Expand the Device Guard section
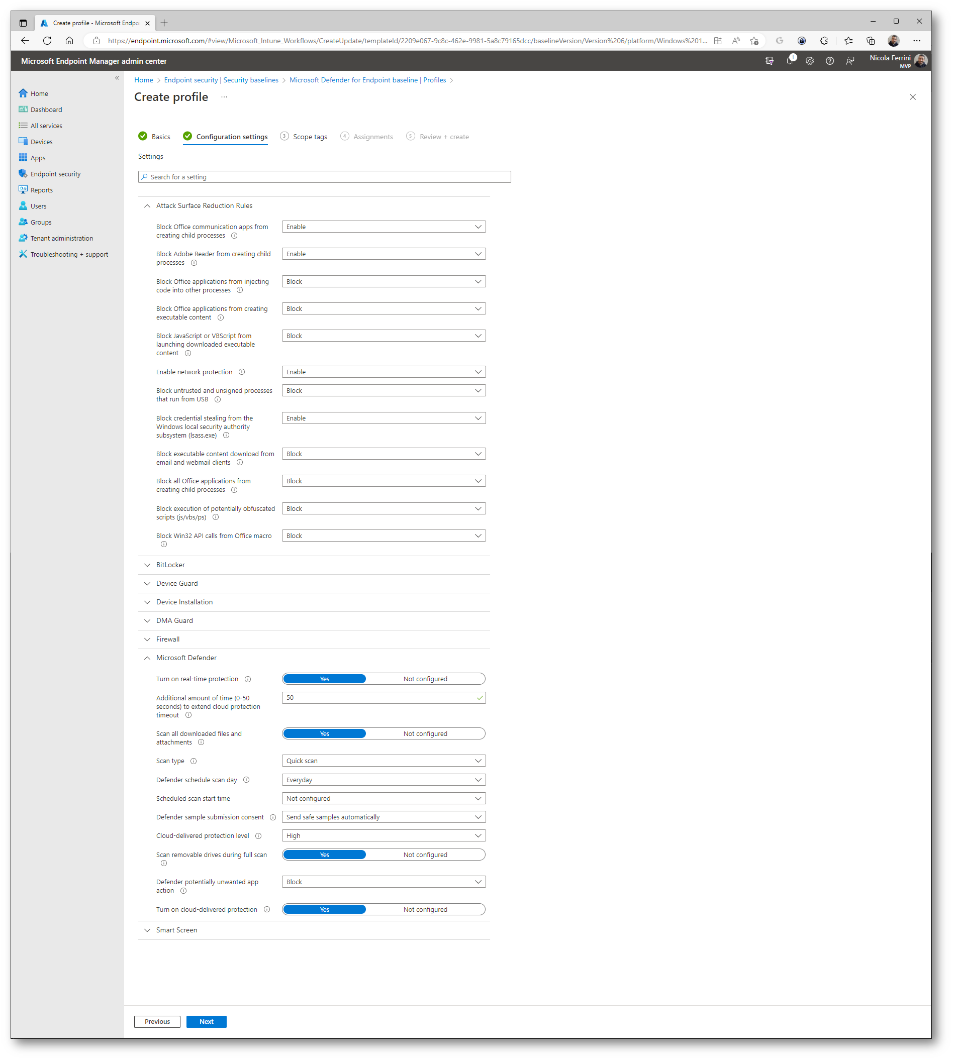The width and height of the screenshot is (953, 1060). click(x=147, y=584)
